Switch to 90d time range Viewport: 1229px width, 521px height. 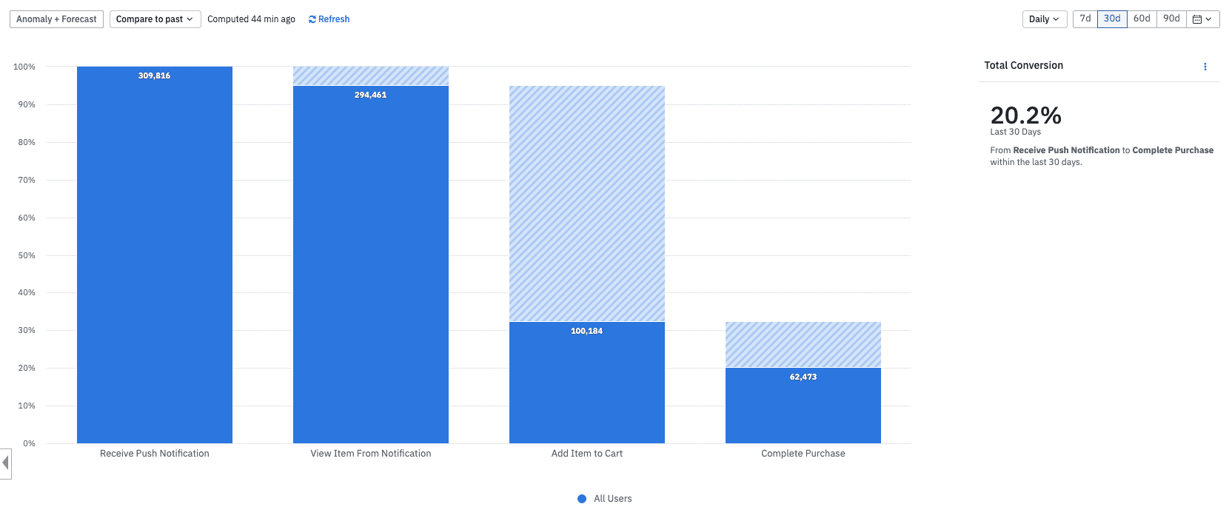click(1171, 19)
